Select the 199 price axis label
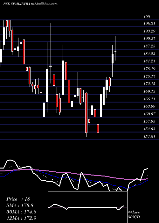 [x=147, y=17]
